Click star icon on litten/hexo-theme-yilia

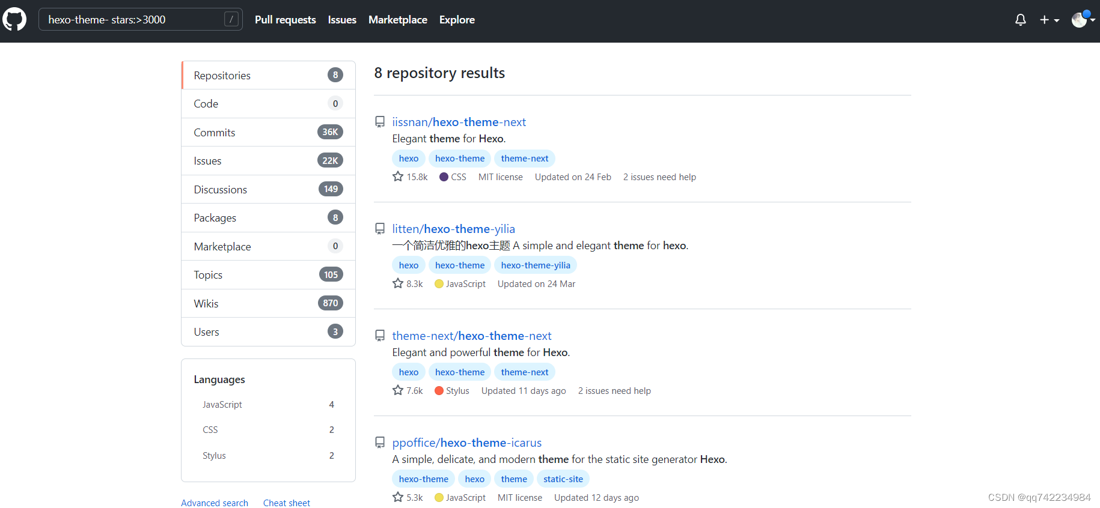(398, 283)
